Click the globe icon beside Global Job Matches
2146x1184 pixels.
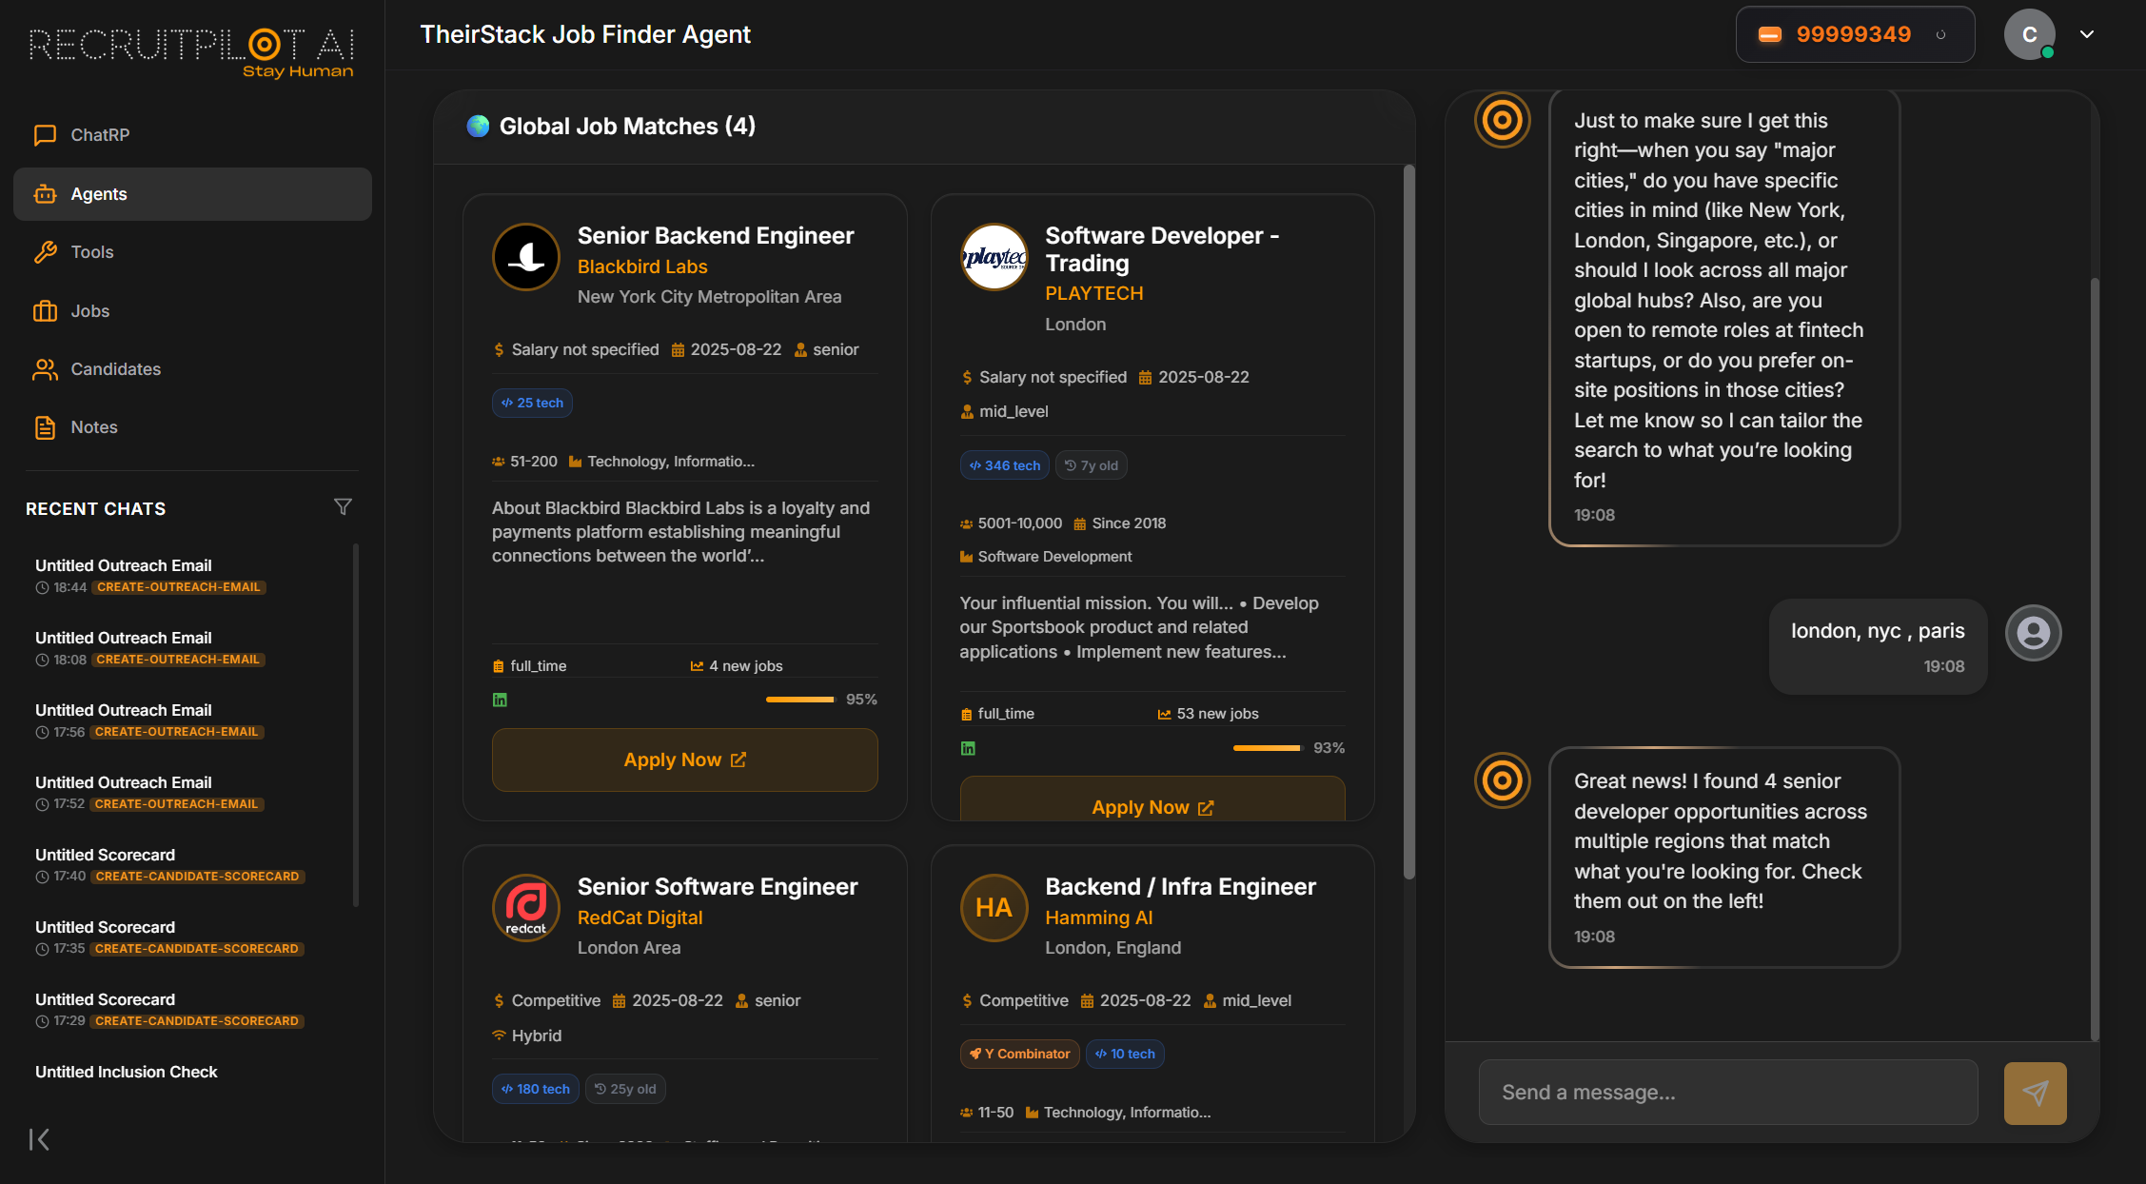click(x=478, y=126)
